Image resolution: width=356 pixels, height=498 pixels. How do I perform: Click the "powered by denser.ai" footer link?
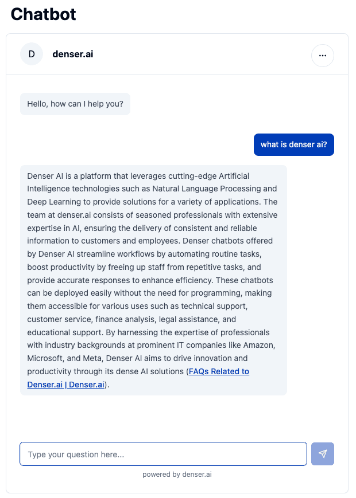tap(176, 474)
